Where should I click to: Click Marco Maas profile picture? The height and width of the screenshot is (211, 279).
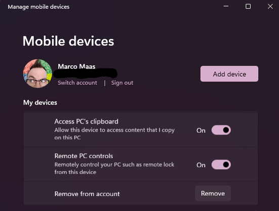coord(37,73)
